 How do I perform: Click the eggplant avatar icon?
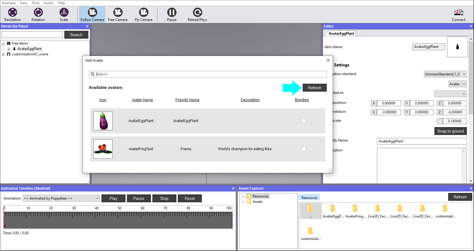coord(103,121)
